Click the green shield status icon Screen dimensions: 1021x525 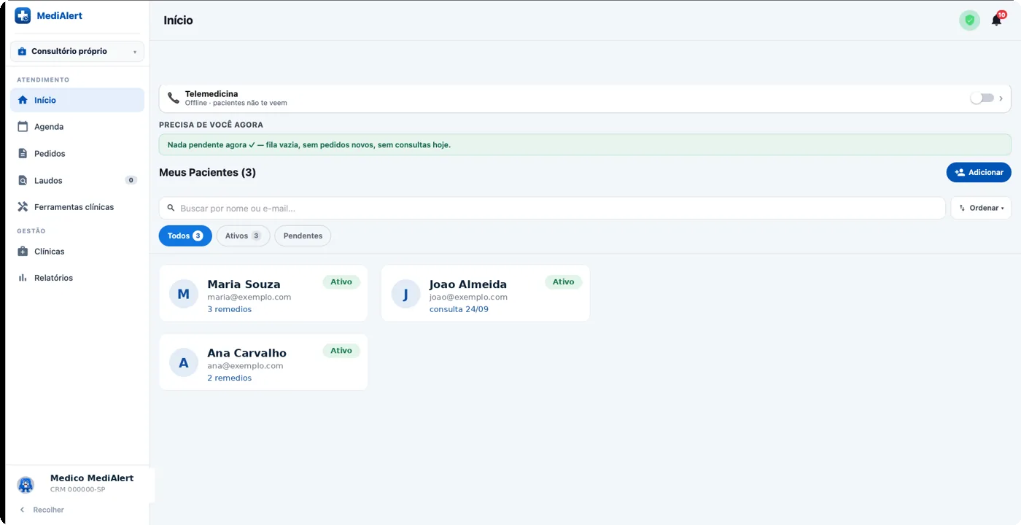click(x=969, y=20)
